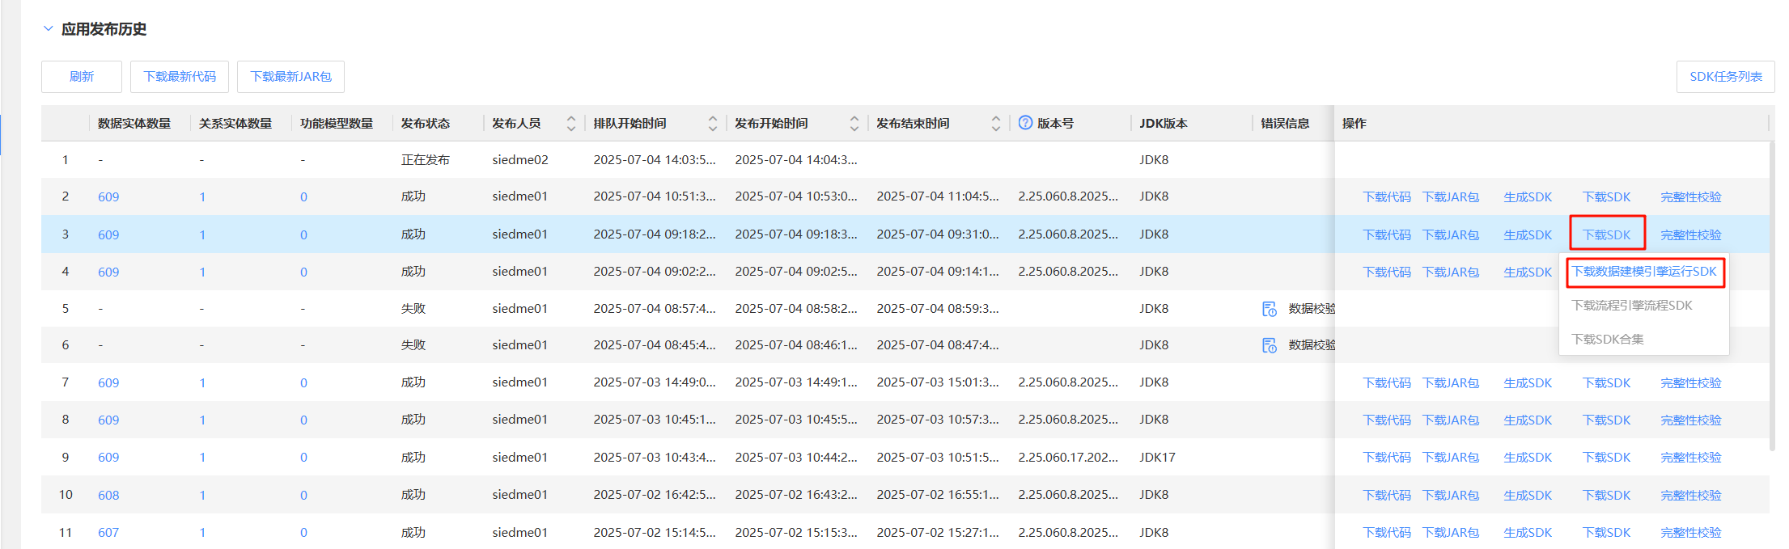Image resolution: width=1789 pixels, height=549 pixels.
Task: Sort by 发布开始时间 column sort arrows
Action: click(x=854, y=123)
